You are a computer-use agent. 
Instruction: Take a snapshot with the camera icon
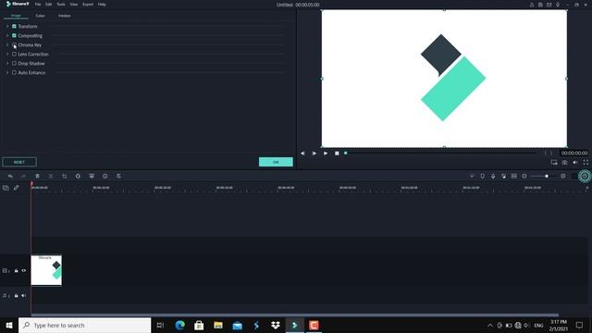564,163
